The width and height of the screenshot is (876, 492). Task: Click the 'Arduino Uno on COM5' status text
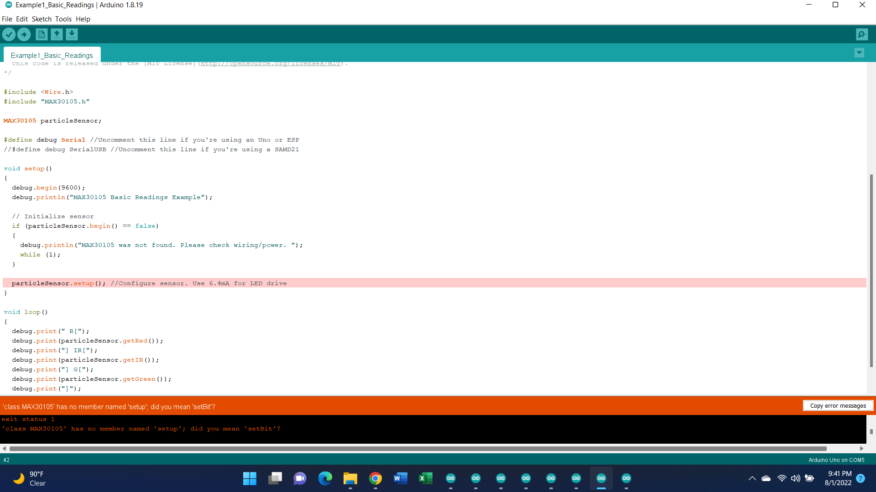pyautogui.click(x=836, y=460)
